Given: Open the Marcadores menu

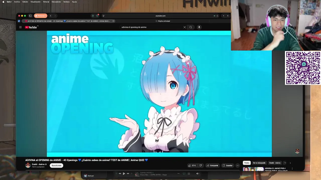Looking at the screenshot, I should point(56,2).
